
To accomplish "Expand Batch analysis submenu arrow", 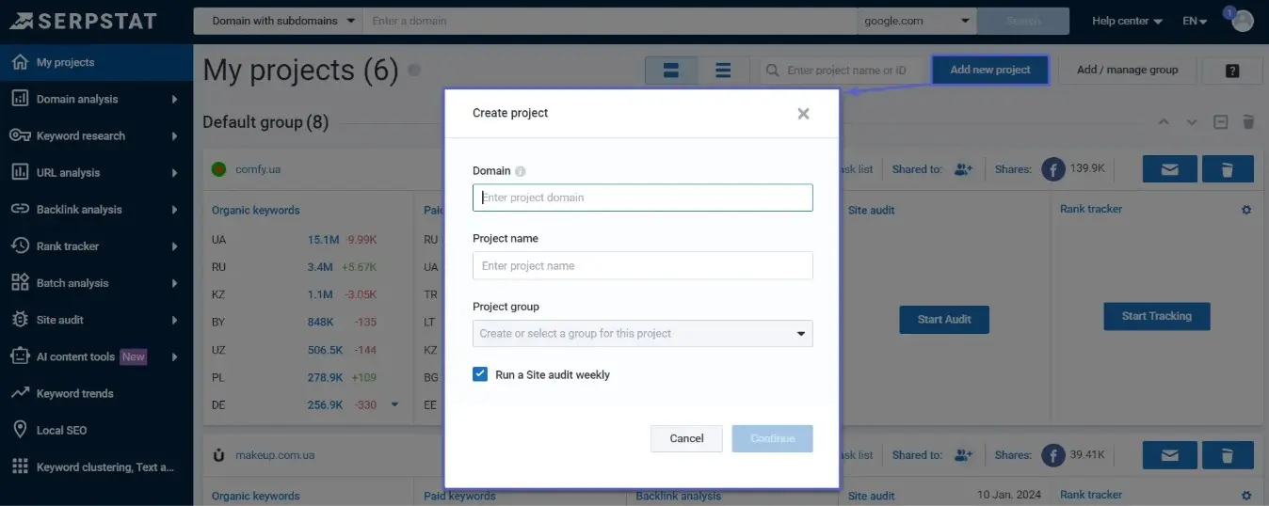I will (175, 283).
